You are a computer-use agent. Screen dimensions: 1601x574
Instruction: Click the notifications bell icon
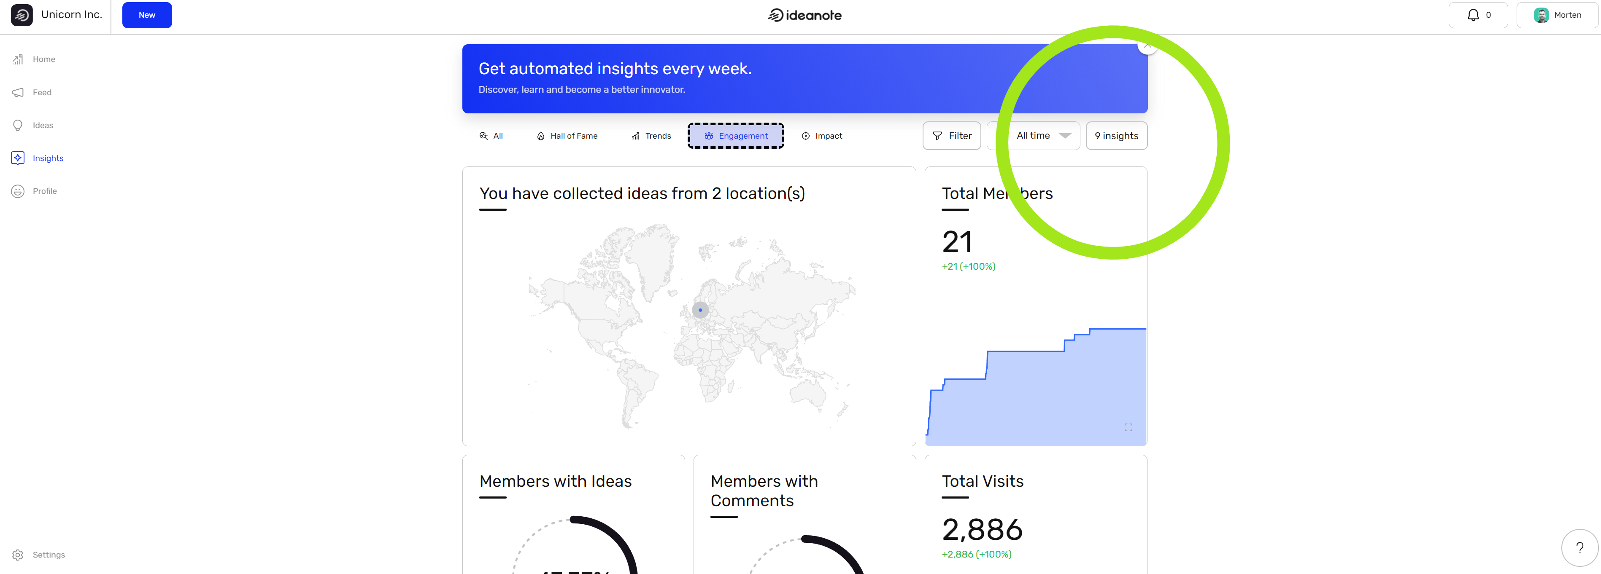tap(1473, 15)
